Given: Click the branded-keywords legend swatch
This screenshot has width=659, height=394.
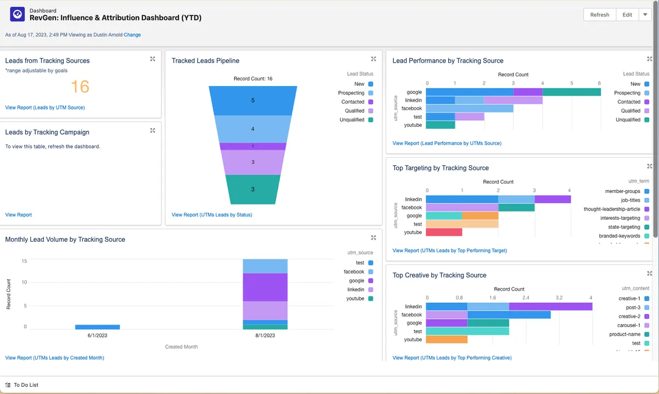Looking at the screenshot, I should tap(647, 236).
